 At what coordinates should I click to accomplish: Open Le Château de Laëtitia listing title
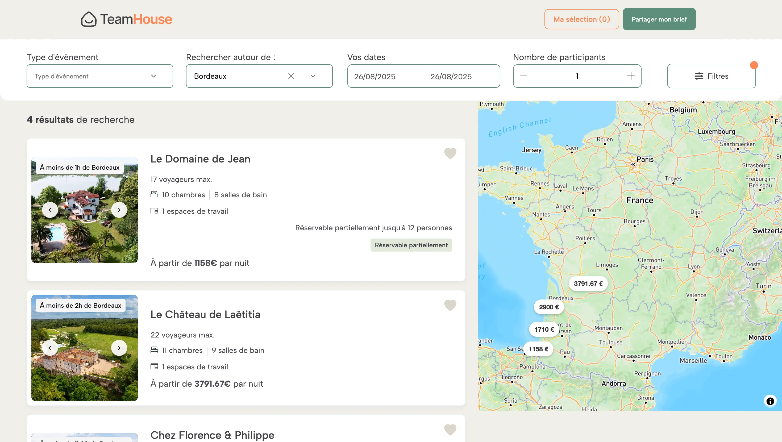click(x=205, y=315)
